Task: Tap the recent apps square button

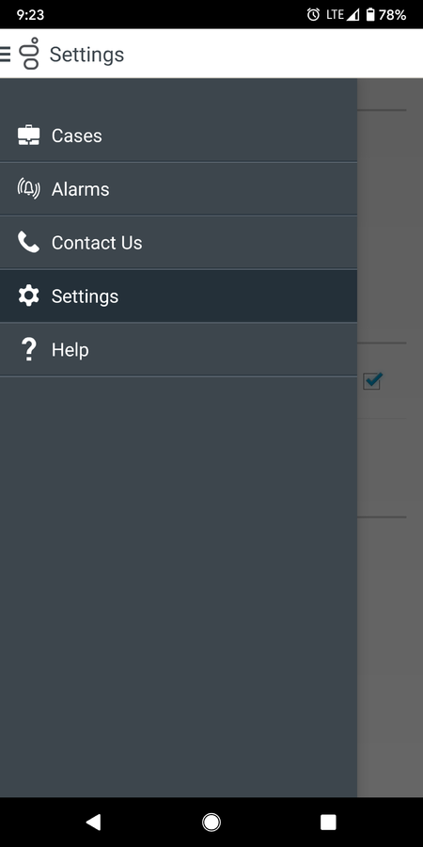Action: pos(328,823)
